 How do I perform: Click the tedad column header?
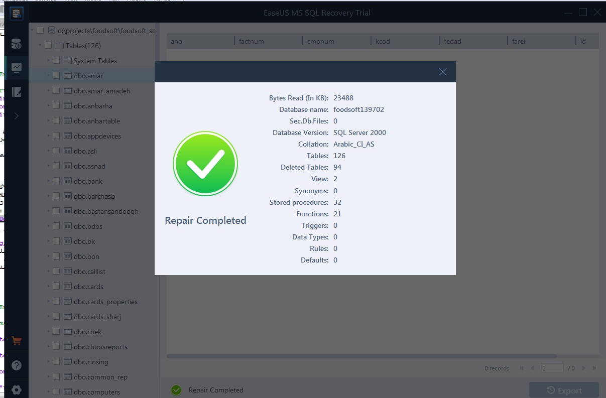click(473, 41)
